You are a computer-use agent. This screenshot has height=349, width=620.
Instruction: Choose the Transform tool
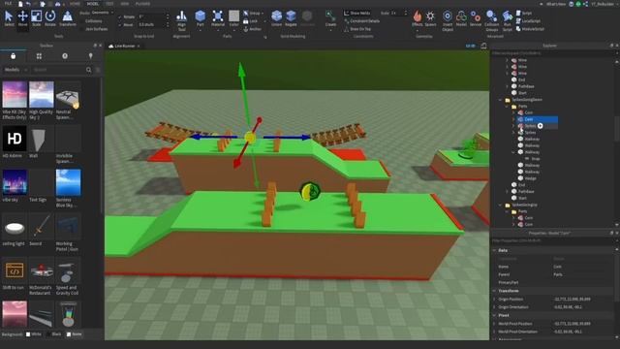pos(67,18)
